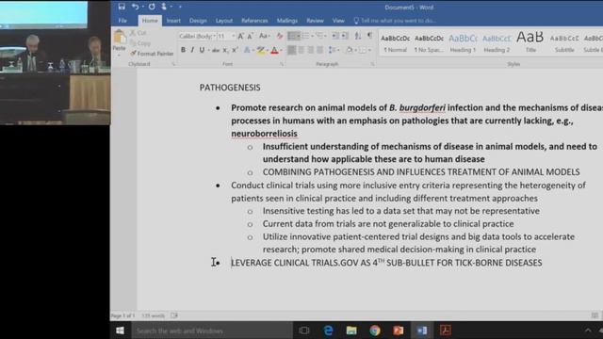Toggle underline formatting
Image resolution: width=603 pixels, height=339 pixels.
coord(202,50)
